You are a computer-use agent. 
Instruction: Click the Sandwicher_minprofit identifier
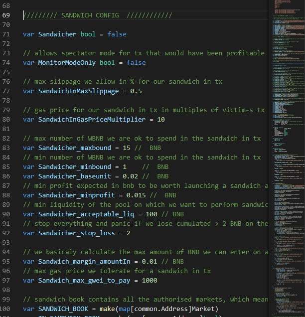pyautogui.click(x=76, y=195)
